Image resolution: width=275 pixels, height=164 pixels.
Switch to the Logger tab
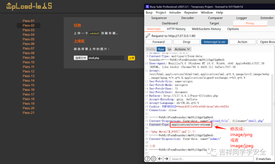[x=242, y=18]
